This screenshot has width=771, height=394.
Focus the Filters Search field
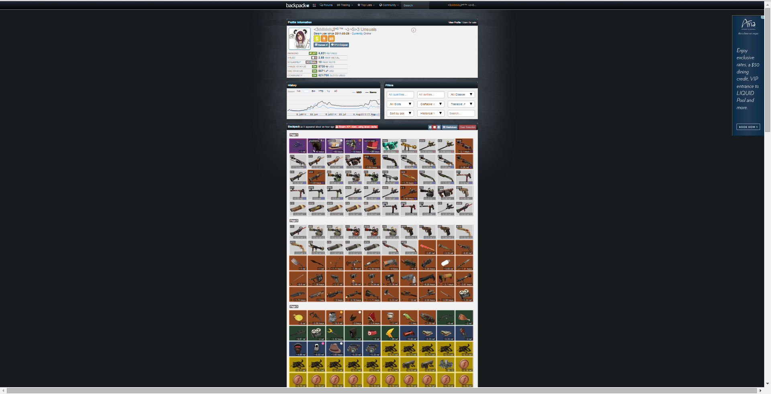point(461,113)
